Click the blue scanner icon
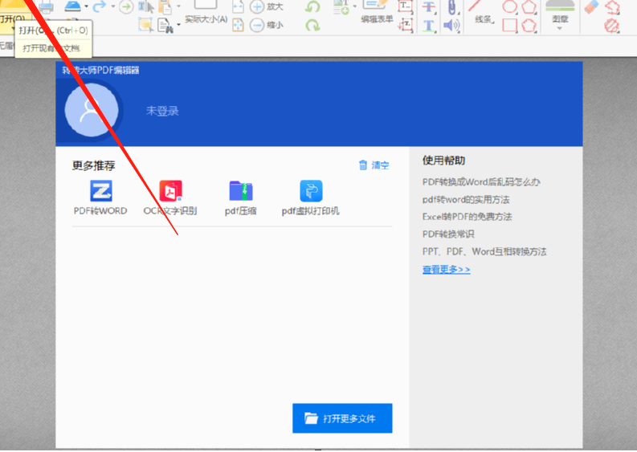Screen dimensions: 637x452 [73, 6]
